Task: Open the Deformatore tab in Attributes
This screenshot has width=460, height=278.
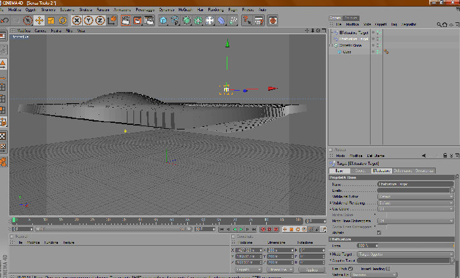Action: 403,171
